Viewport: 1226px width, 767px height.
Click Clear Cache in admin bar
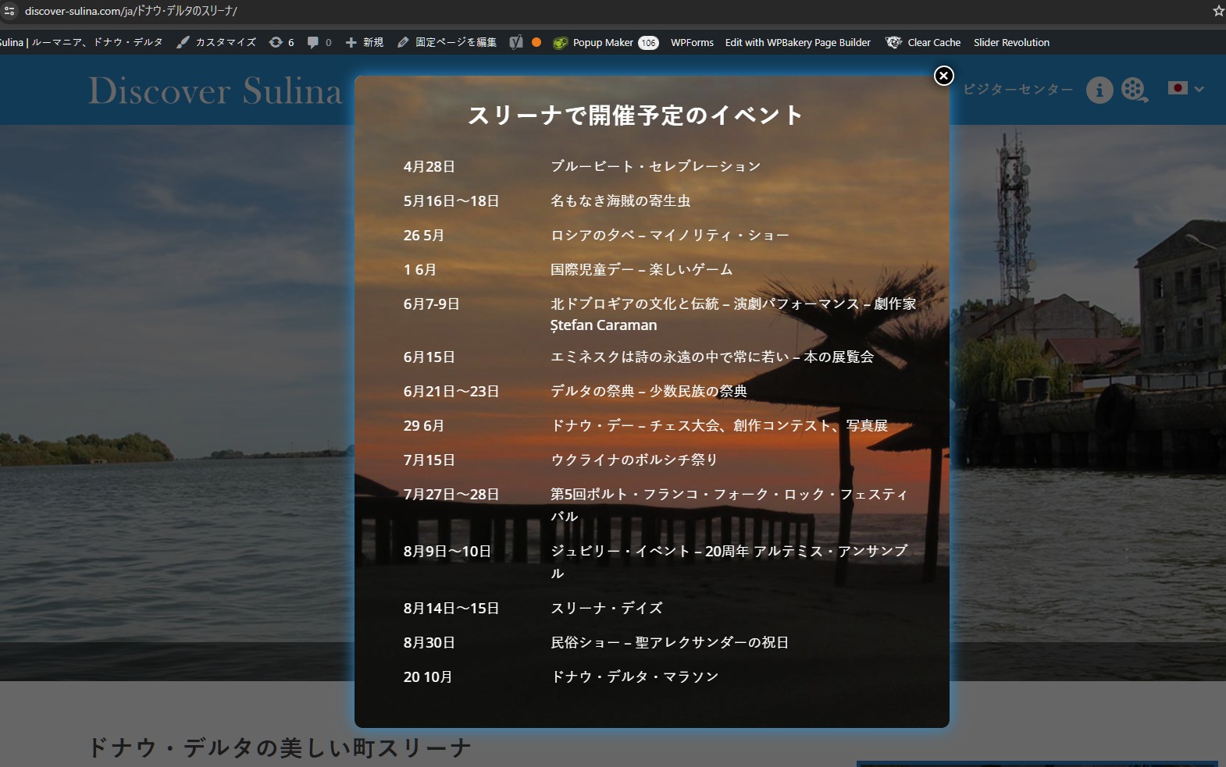(x=924, y=43)
